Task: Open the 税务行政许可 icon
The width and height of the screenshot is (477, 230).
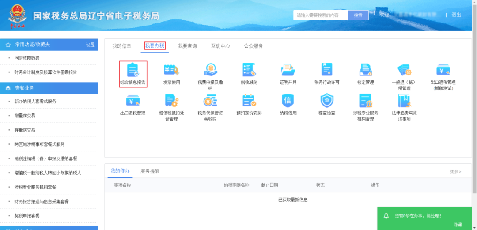Action: coord(327,70)
